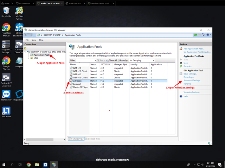Click the Show All button
Image resolution: width=225 pixels, height=168 pixels.
111,60
